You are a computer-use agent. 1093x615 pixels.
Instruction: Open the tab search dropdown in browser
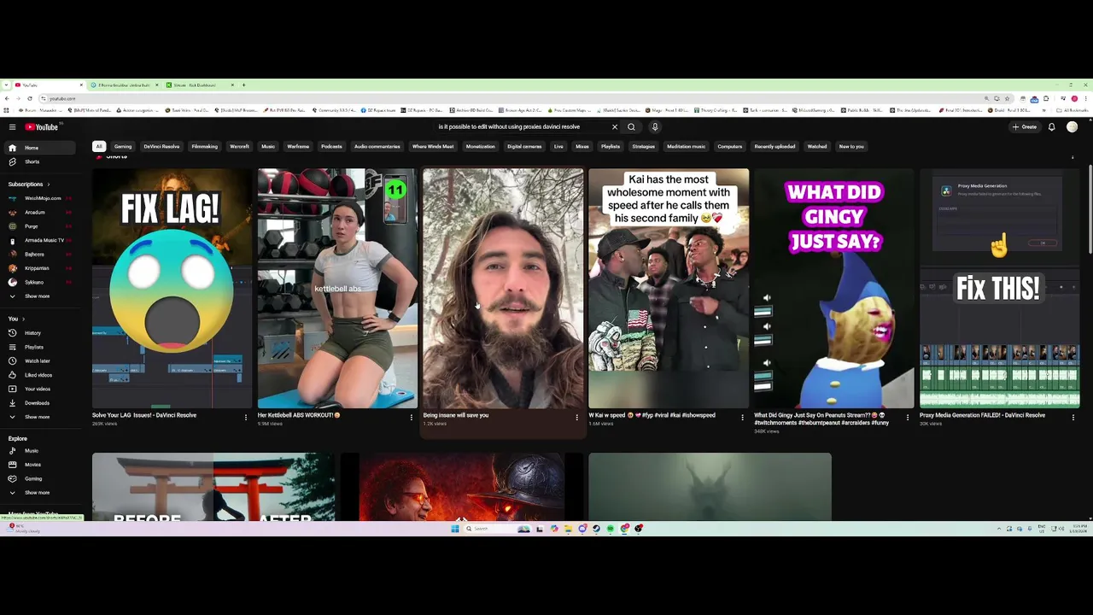[x=7, y=85]
